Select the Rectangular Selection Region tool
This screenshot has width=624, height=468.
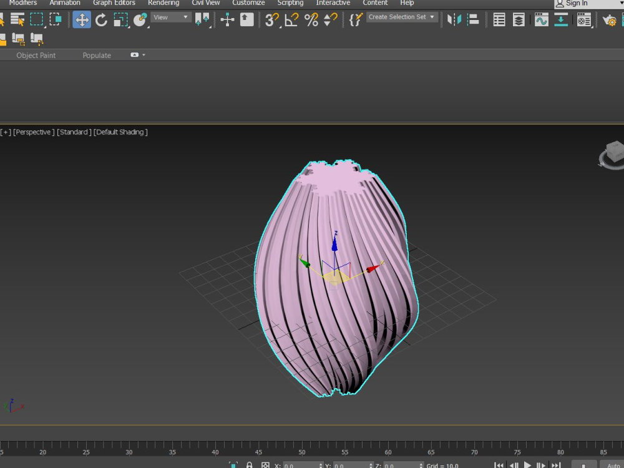(37, 19)
